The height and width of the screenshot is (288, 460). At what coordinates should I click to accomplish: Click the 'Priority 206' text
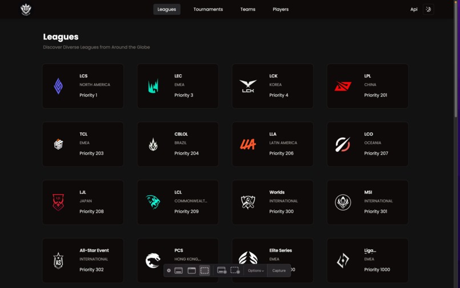[x=281, y=153]
